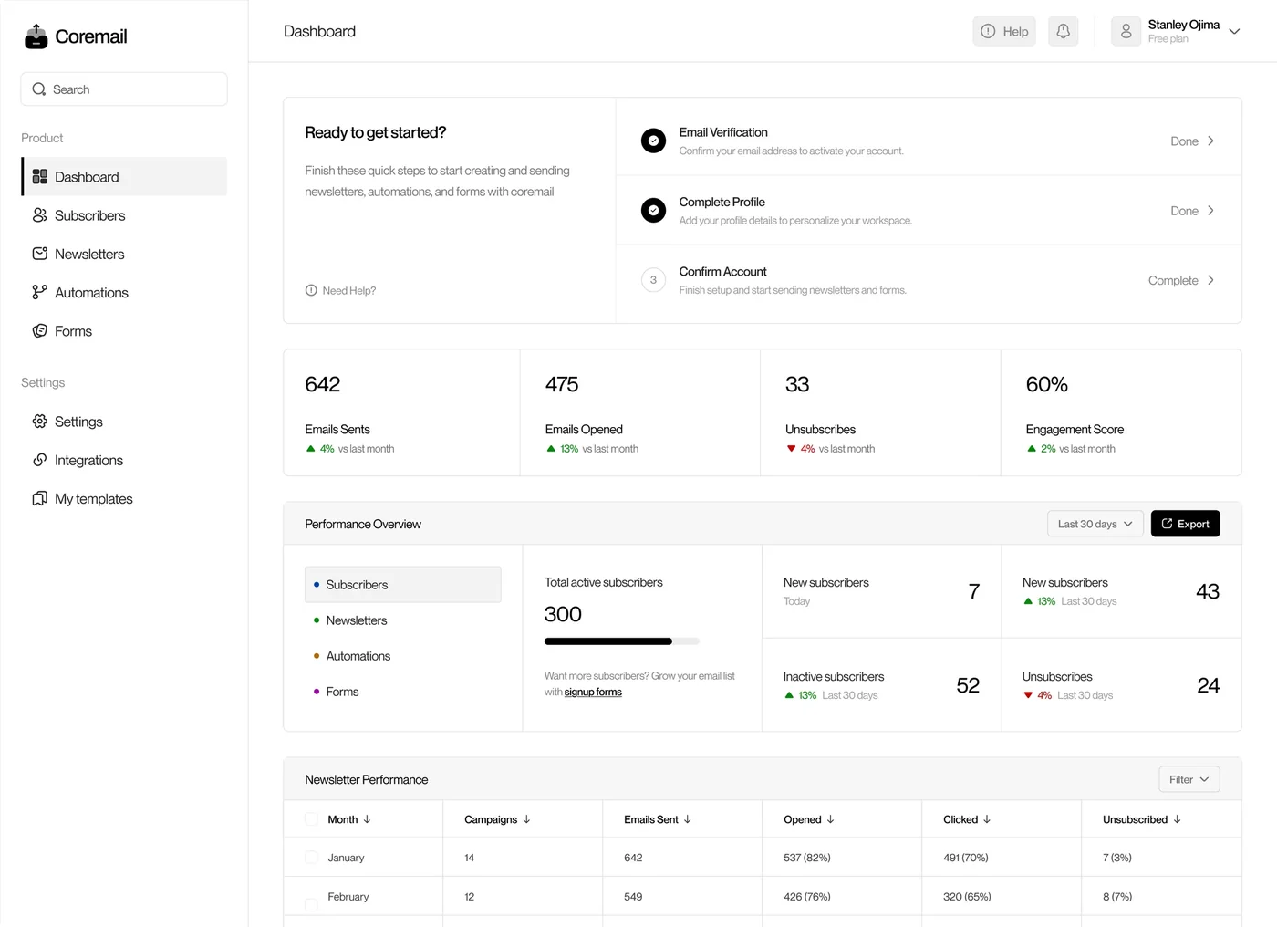The width and height of the screenshot is (1277, 927).
Task: Click the 60% Engagement Score card
Action: tap(1121, 412)
